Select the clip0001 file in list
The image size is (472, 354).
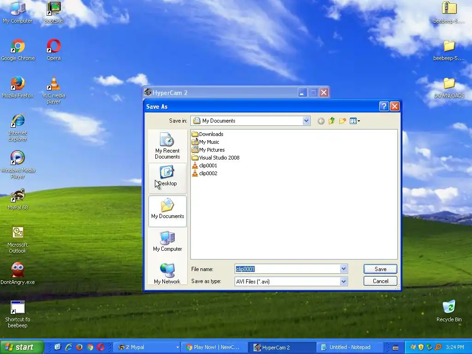(204, 165)
